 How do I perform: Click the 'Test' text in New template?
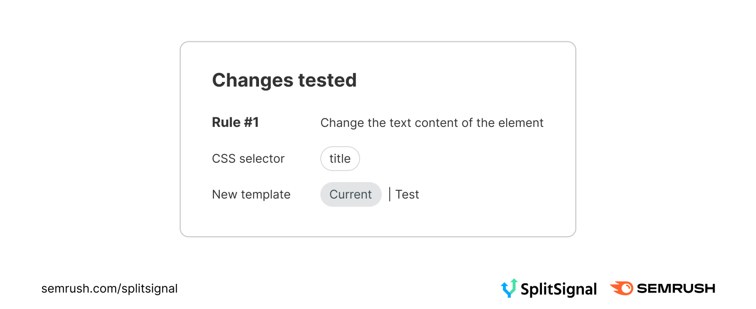(x=407, y=194)
